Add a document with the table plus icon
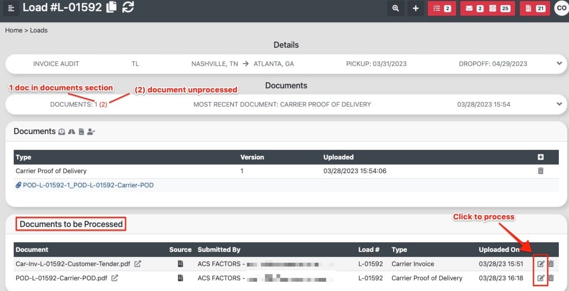Image resolution: width=569 pixels, height=291 pixels. point(541,157)
